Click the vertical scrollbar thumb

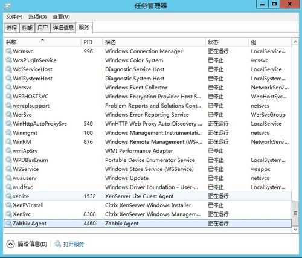[295, 213]
